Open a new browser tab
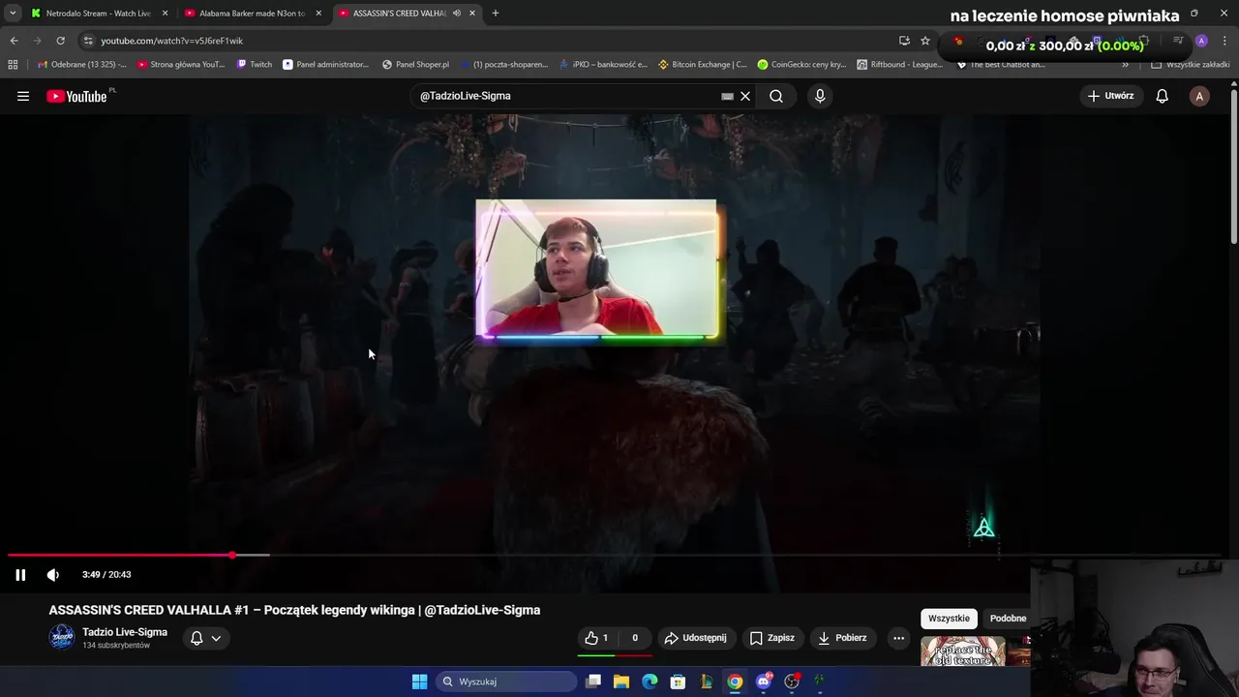The height and width of the screenshot is (697, 1239). [496, 14]
